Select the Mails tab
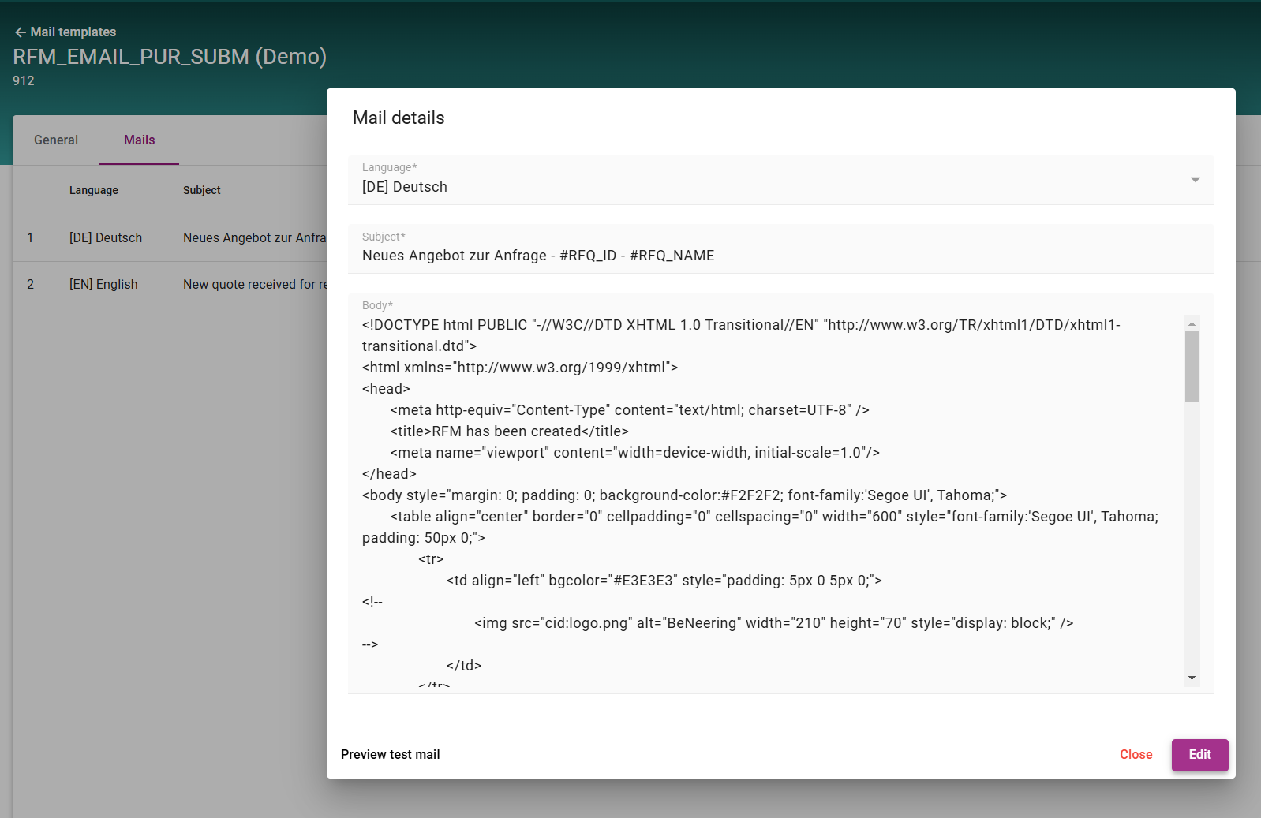Viewport: 1261px width, 818px height. (139, 140)
